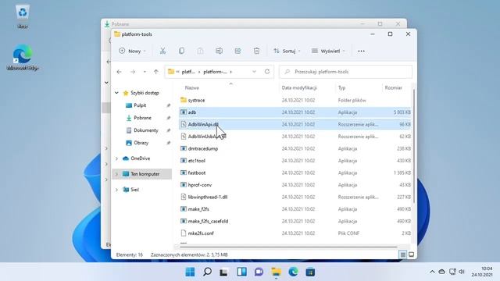Collapse the Szybki dostęp tree node
Screen dimensions: 500x281
coord(116,93)
